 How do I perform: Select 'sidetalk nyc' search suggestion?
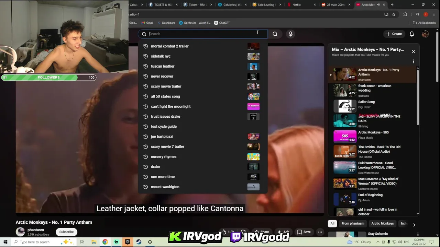[x=203, y=56]
